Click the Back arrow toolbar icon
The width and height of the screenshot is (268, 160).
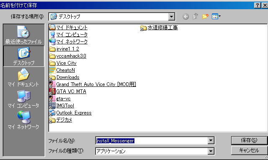[x=186, y=17]
